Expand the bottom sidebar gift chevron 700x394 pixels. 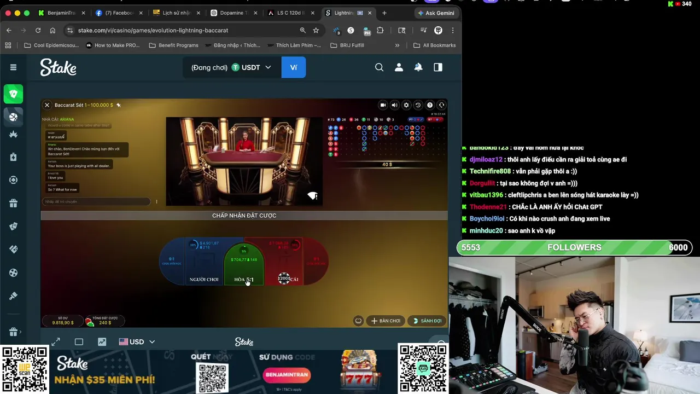pyautogui.click(x=21, y=332)
